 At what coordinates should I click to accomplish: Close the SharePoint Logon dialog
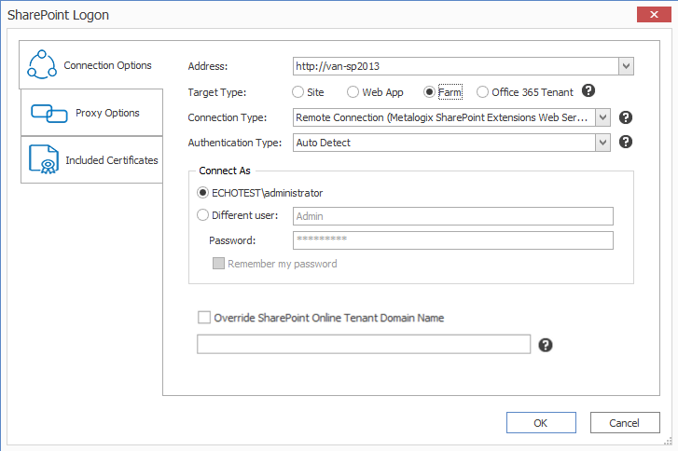[650, 15]
